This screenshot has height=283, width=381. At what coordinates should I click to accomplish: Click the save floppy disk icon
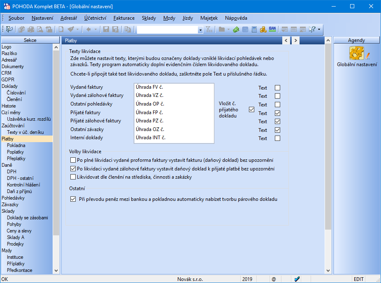[x=106, y=29]
